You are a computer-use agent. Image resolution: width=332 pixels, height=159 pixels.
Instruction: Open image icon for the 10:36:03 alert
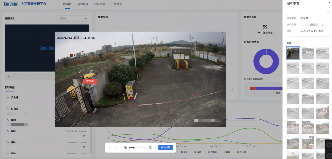84,147
